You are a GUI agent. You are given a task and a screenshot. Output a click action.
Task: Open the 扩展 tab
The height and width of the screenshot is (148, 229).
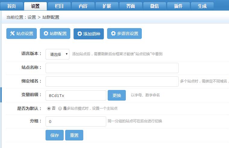[107, 6]
